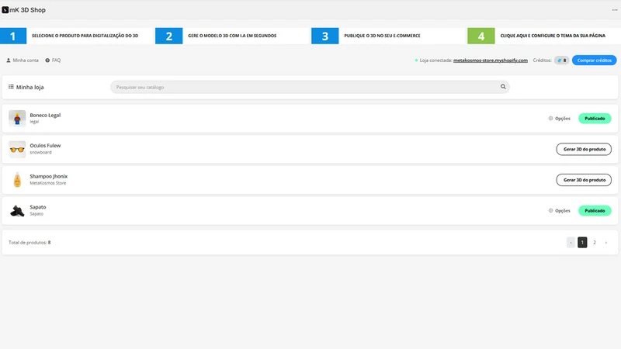Open Oculos Fulew product thumbnail
Screen dimensions: 621x349
(17, 149)
